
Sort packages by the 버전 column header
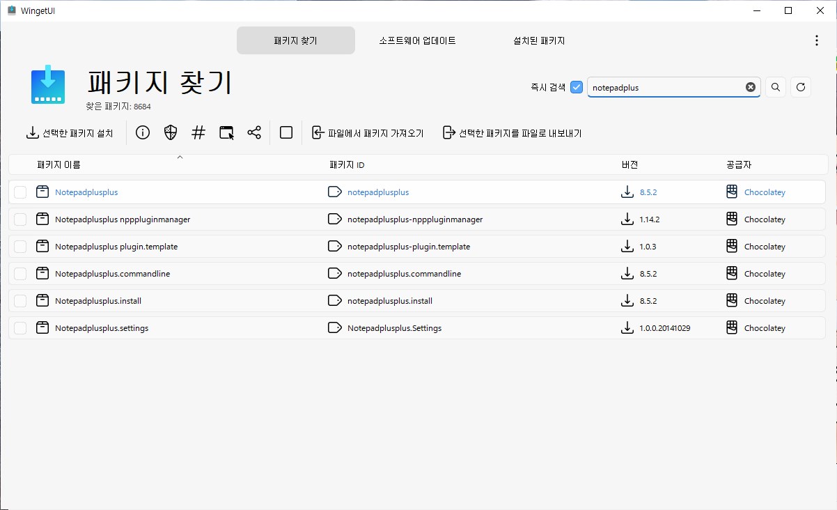tap(629, 164)
